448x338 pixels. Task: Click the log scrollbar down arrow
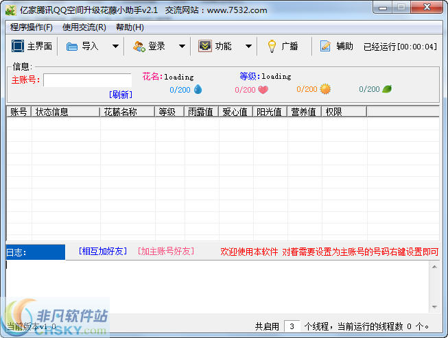(434, 307)
